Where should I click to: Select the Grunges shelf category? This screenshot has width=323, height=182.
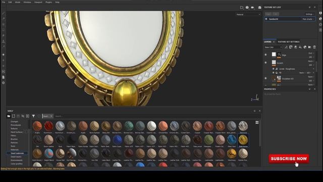coord(15,122)
